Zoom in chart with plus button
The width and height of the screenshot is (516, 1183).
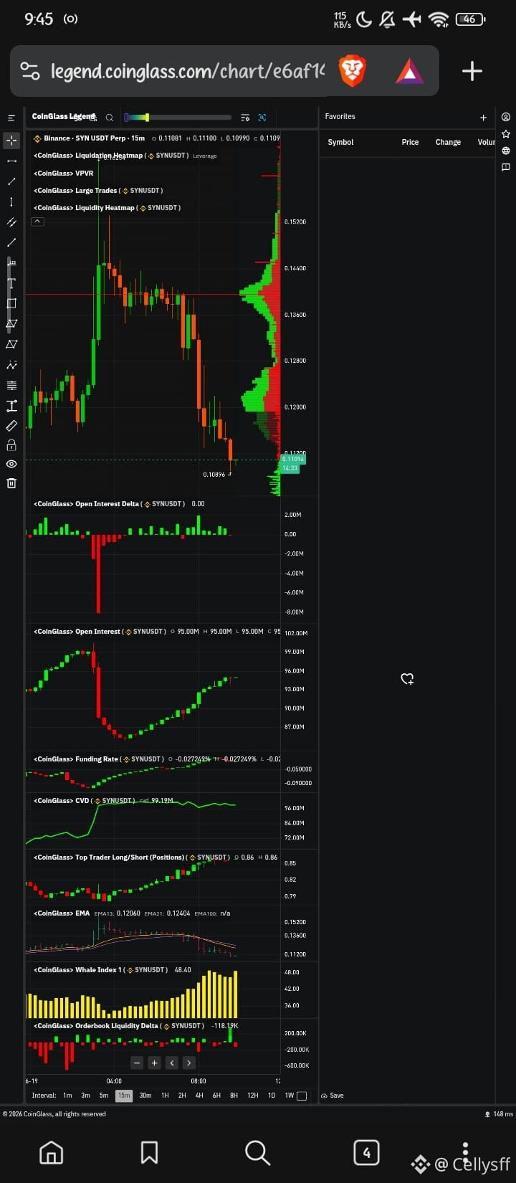tap(154, 1063)
